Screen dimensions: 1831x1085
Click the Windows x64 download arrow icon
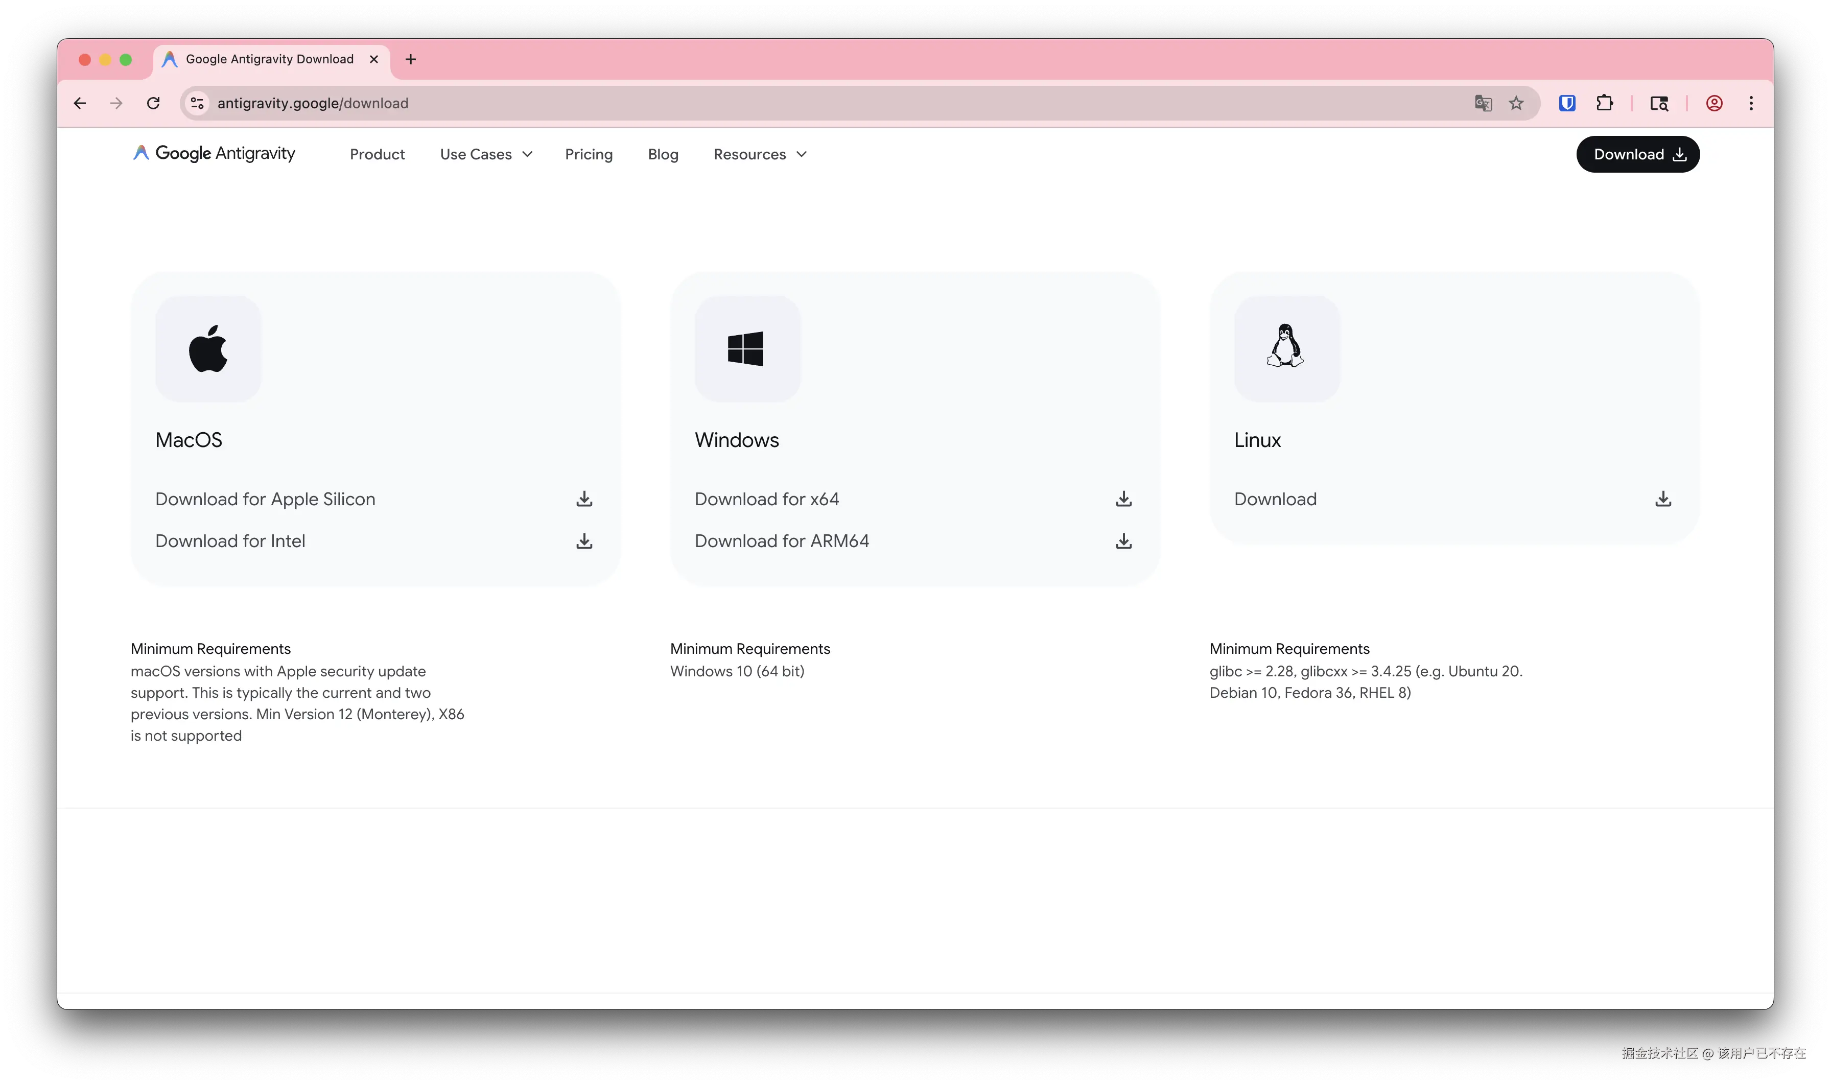point(1123,499)
